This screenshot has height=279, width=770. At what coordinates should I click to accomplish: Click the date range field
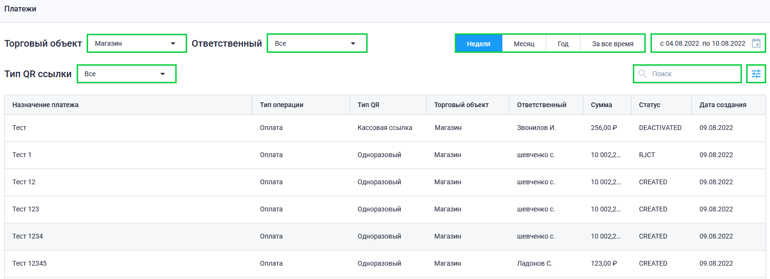[x=708, y=43]
